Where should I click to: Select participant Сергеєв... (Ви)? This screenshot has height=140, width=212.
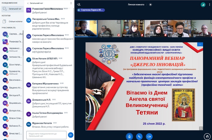pyautogui.click(x=12, y=34)
